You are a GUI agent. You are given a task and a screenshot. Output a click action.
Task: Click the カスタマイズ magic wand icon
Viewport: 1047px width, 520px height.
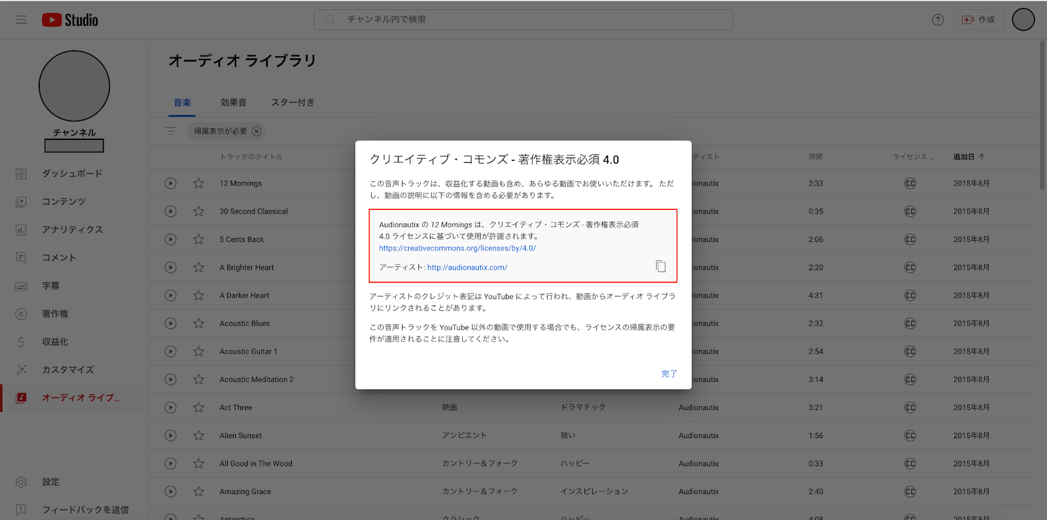click(21, 370)
